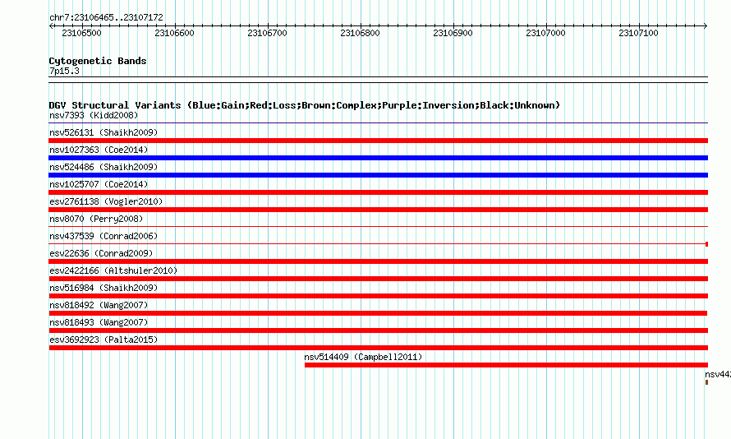This screenshot has width=731, height=439.
Task: Click the Cytogenetic Bands track title
Action: click(98, 61)
